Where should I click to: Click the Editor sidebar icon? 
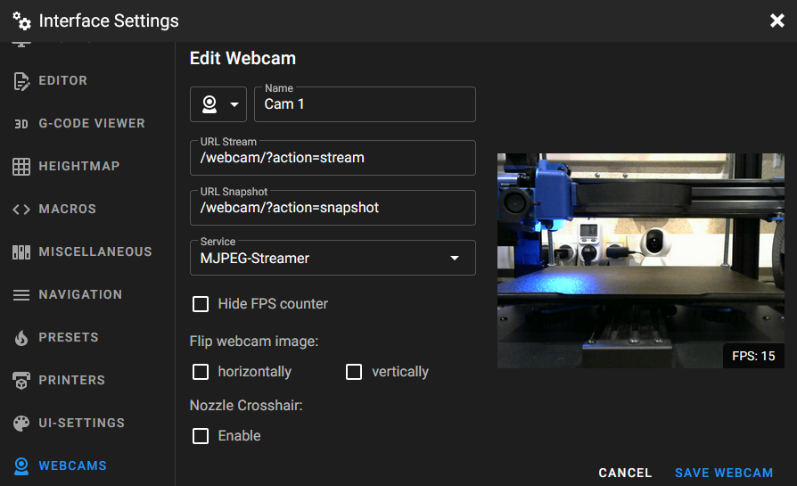pyautogui.click(x=21, y=81)
